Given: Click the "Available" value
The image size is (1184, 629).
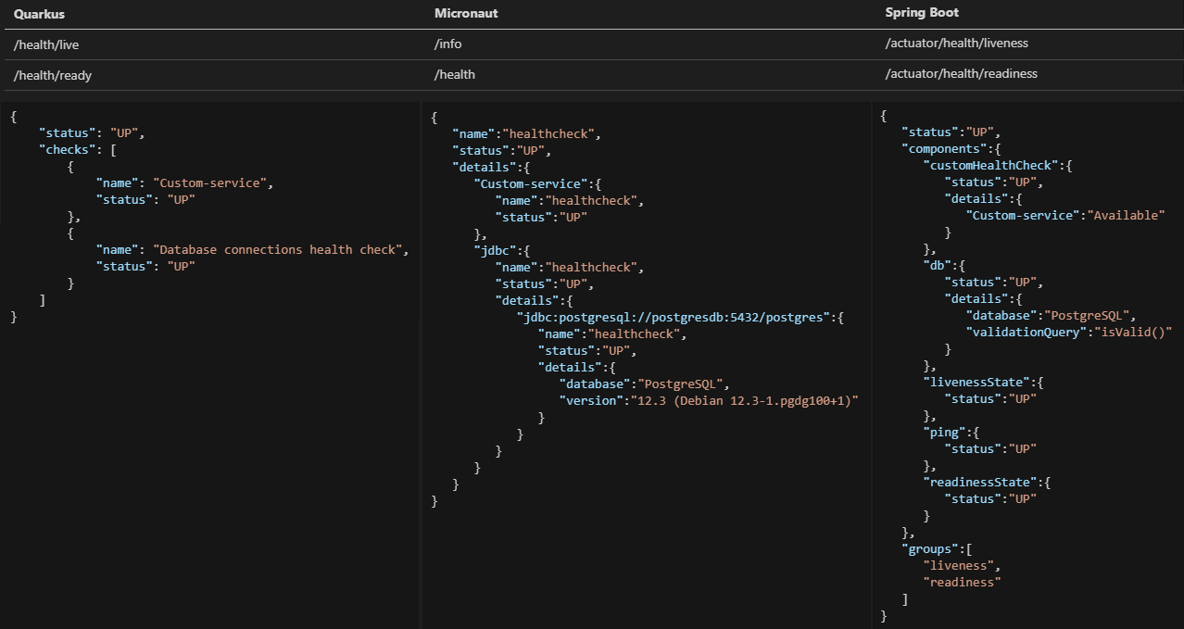Looking at the screenshot, I should (x=1128, y=215).
